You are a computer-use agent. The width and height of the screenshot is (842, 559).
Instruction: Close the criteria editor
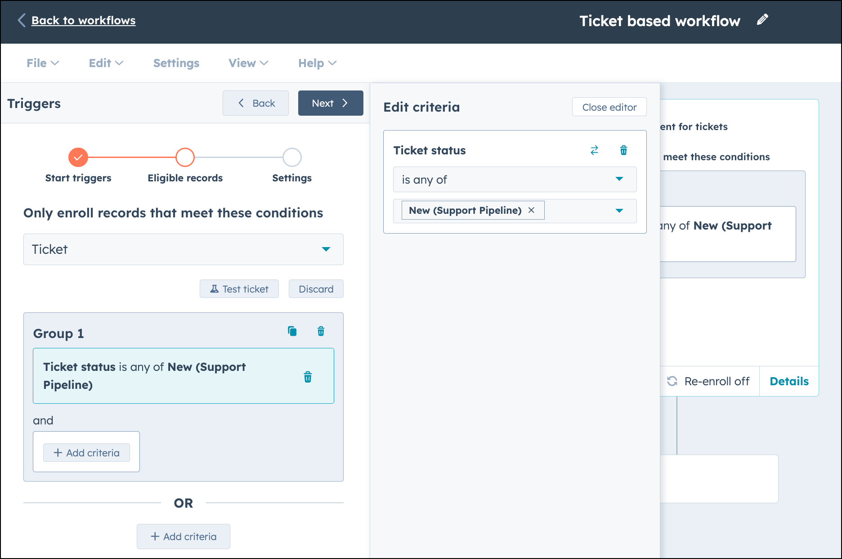point(609,107)
